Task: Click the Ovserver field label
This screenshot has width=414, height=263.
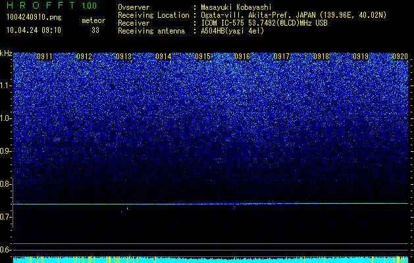Action: pyautogui.click(x=134, y=7)
